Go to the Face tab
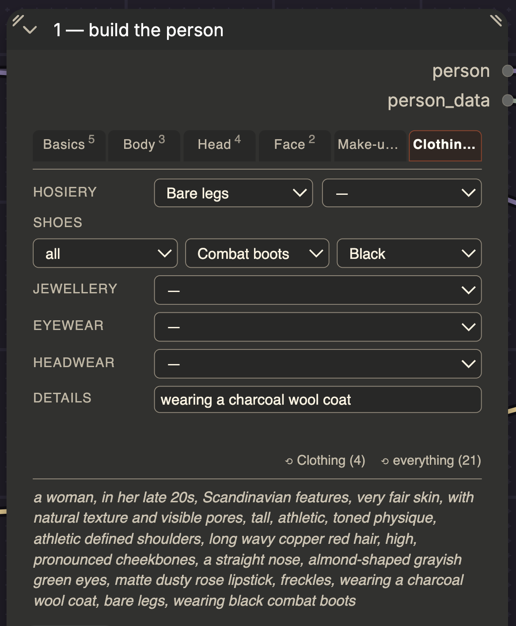The height and width of the screenshot is (626, 516). pos(295,145)
